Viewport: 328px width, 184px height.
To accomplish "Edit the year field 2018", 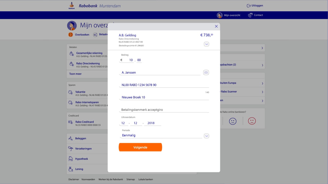I will click(152, 123).
